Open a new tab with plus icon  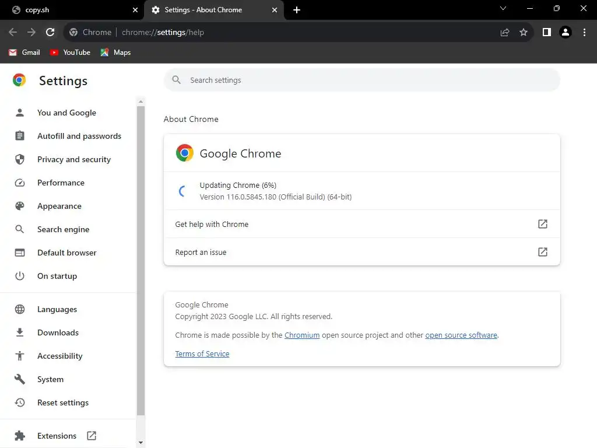(297, 10)
